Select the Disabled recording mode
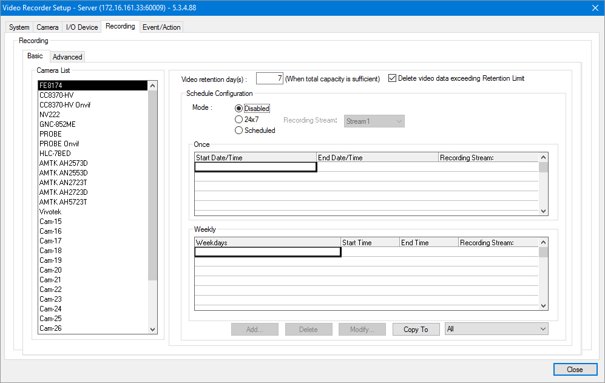605x383 pixels. [239, 109]
